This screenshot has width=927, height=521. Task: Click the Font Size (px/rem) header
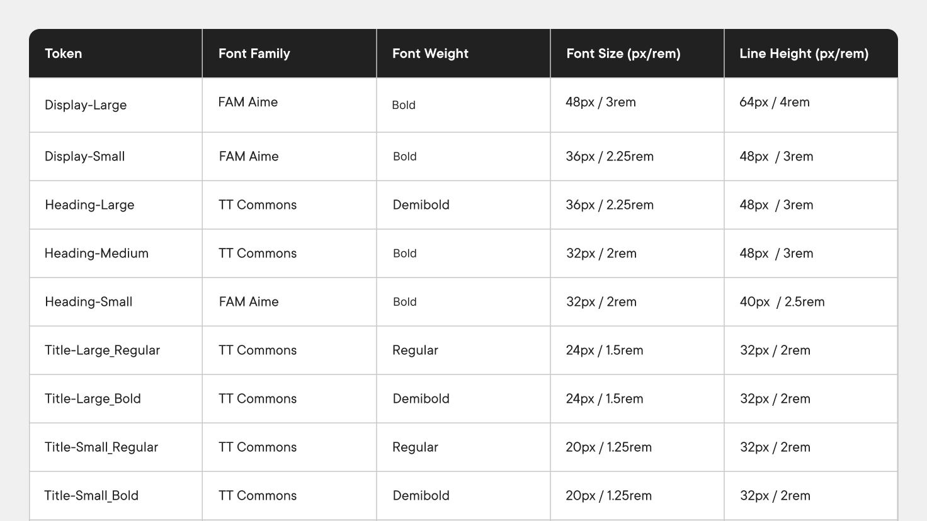tap(623, 53)
